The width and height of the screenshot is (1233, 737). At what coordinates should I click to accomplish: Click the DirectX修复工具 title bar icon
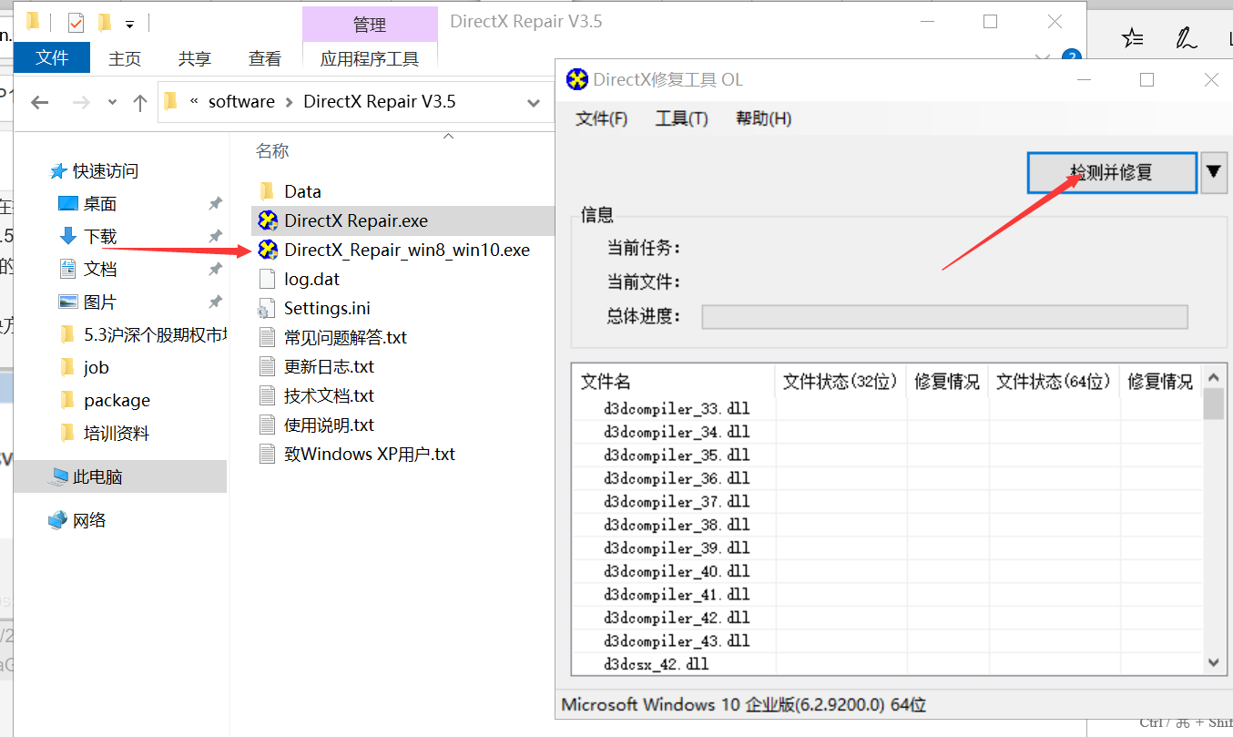tap(577, 79)
